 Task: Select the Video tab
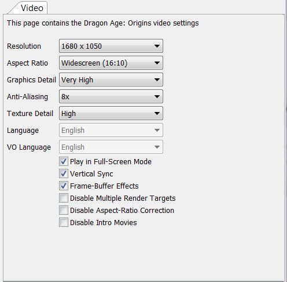[31, 8]
